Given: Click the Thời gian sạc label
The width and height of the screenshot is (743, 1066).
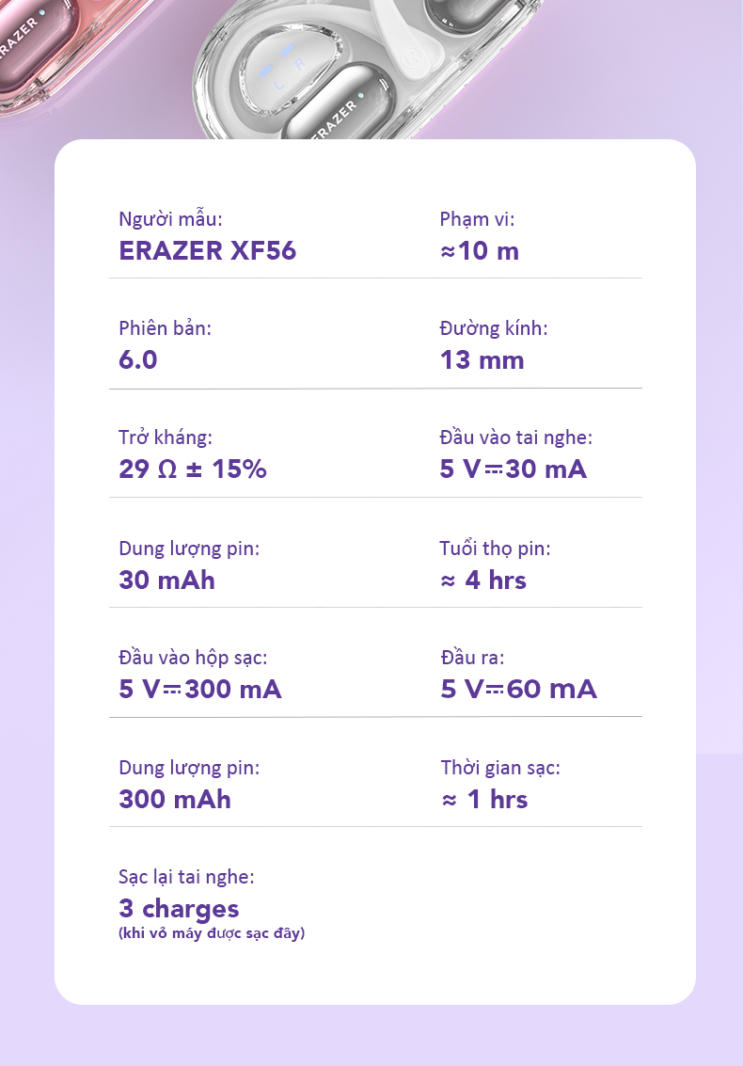Looking at the screenshot, I should tap(500, 768).
